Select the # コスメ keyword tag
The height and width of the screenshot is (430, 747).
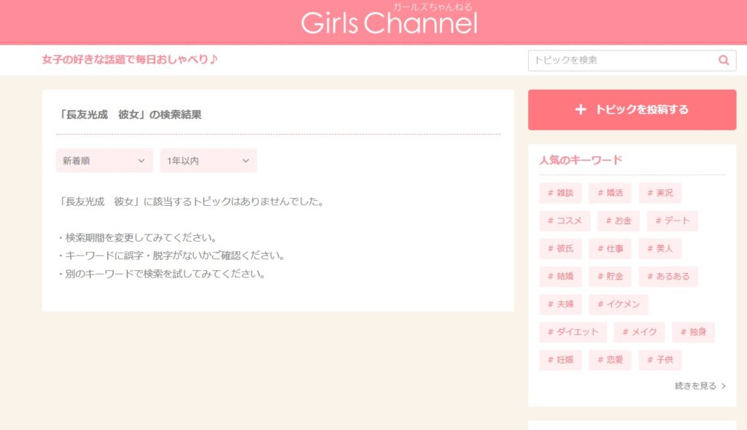tap(565, 220)
